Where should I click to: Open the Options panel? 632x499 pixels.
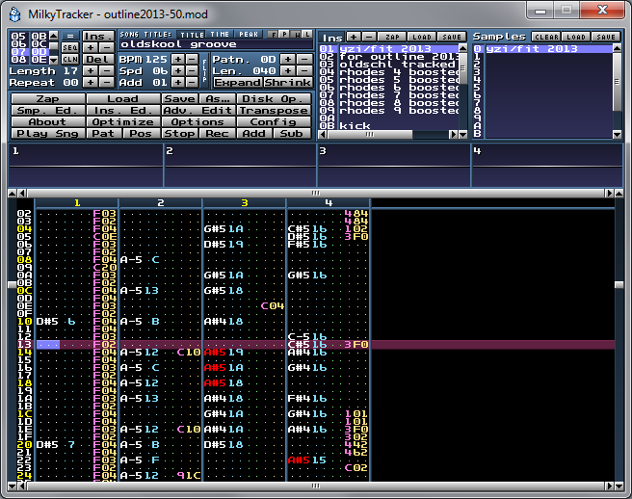tap(198, 122)
